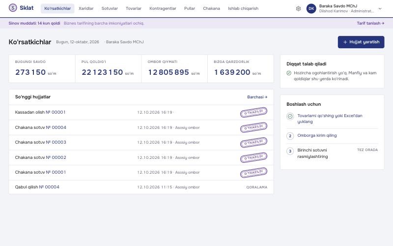Open document Chakana sotuv № 00004

point(141,127)
